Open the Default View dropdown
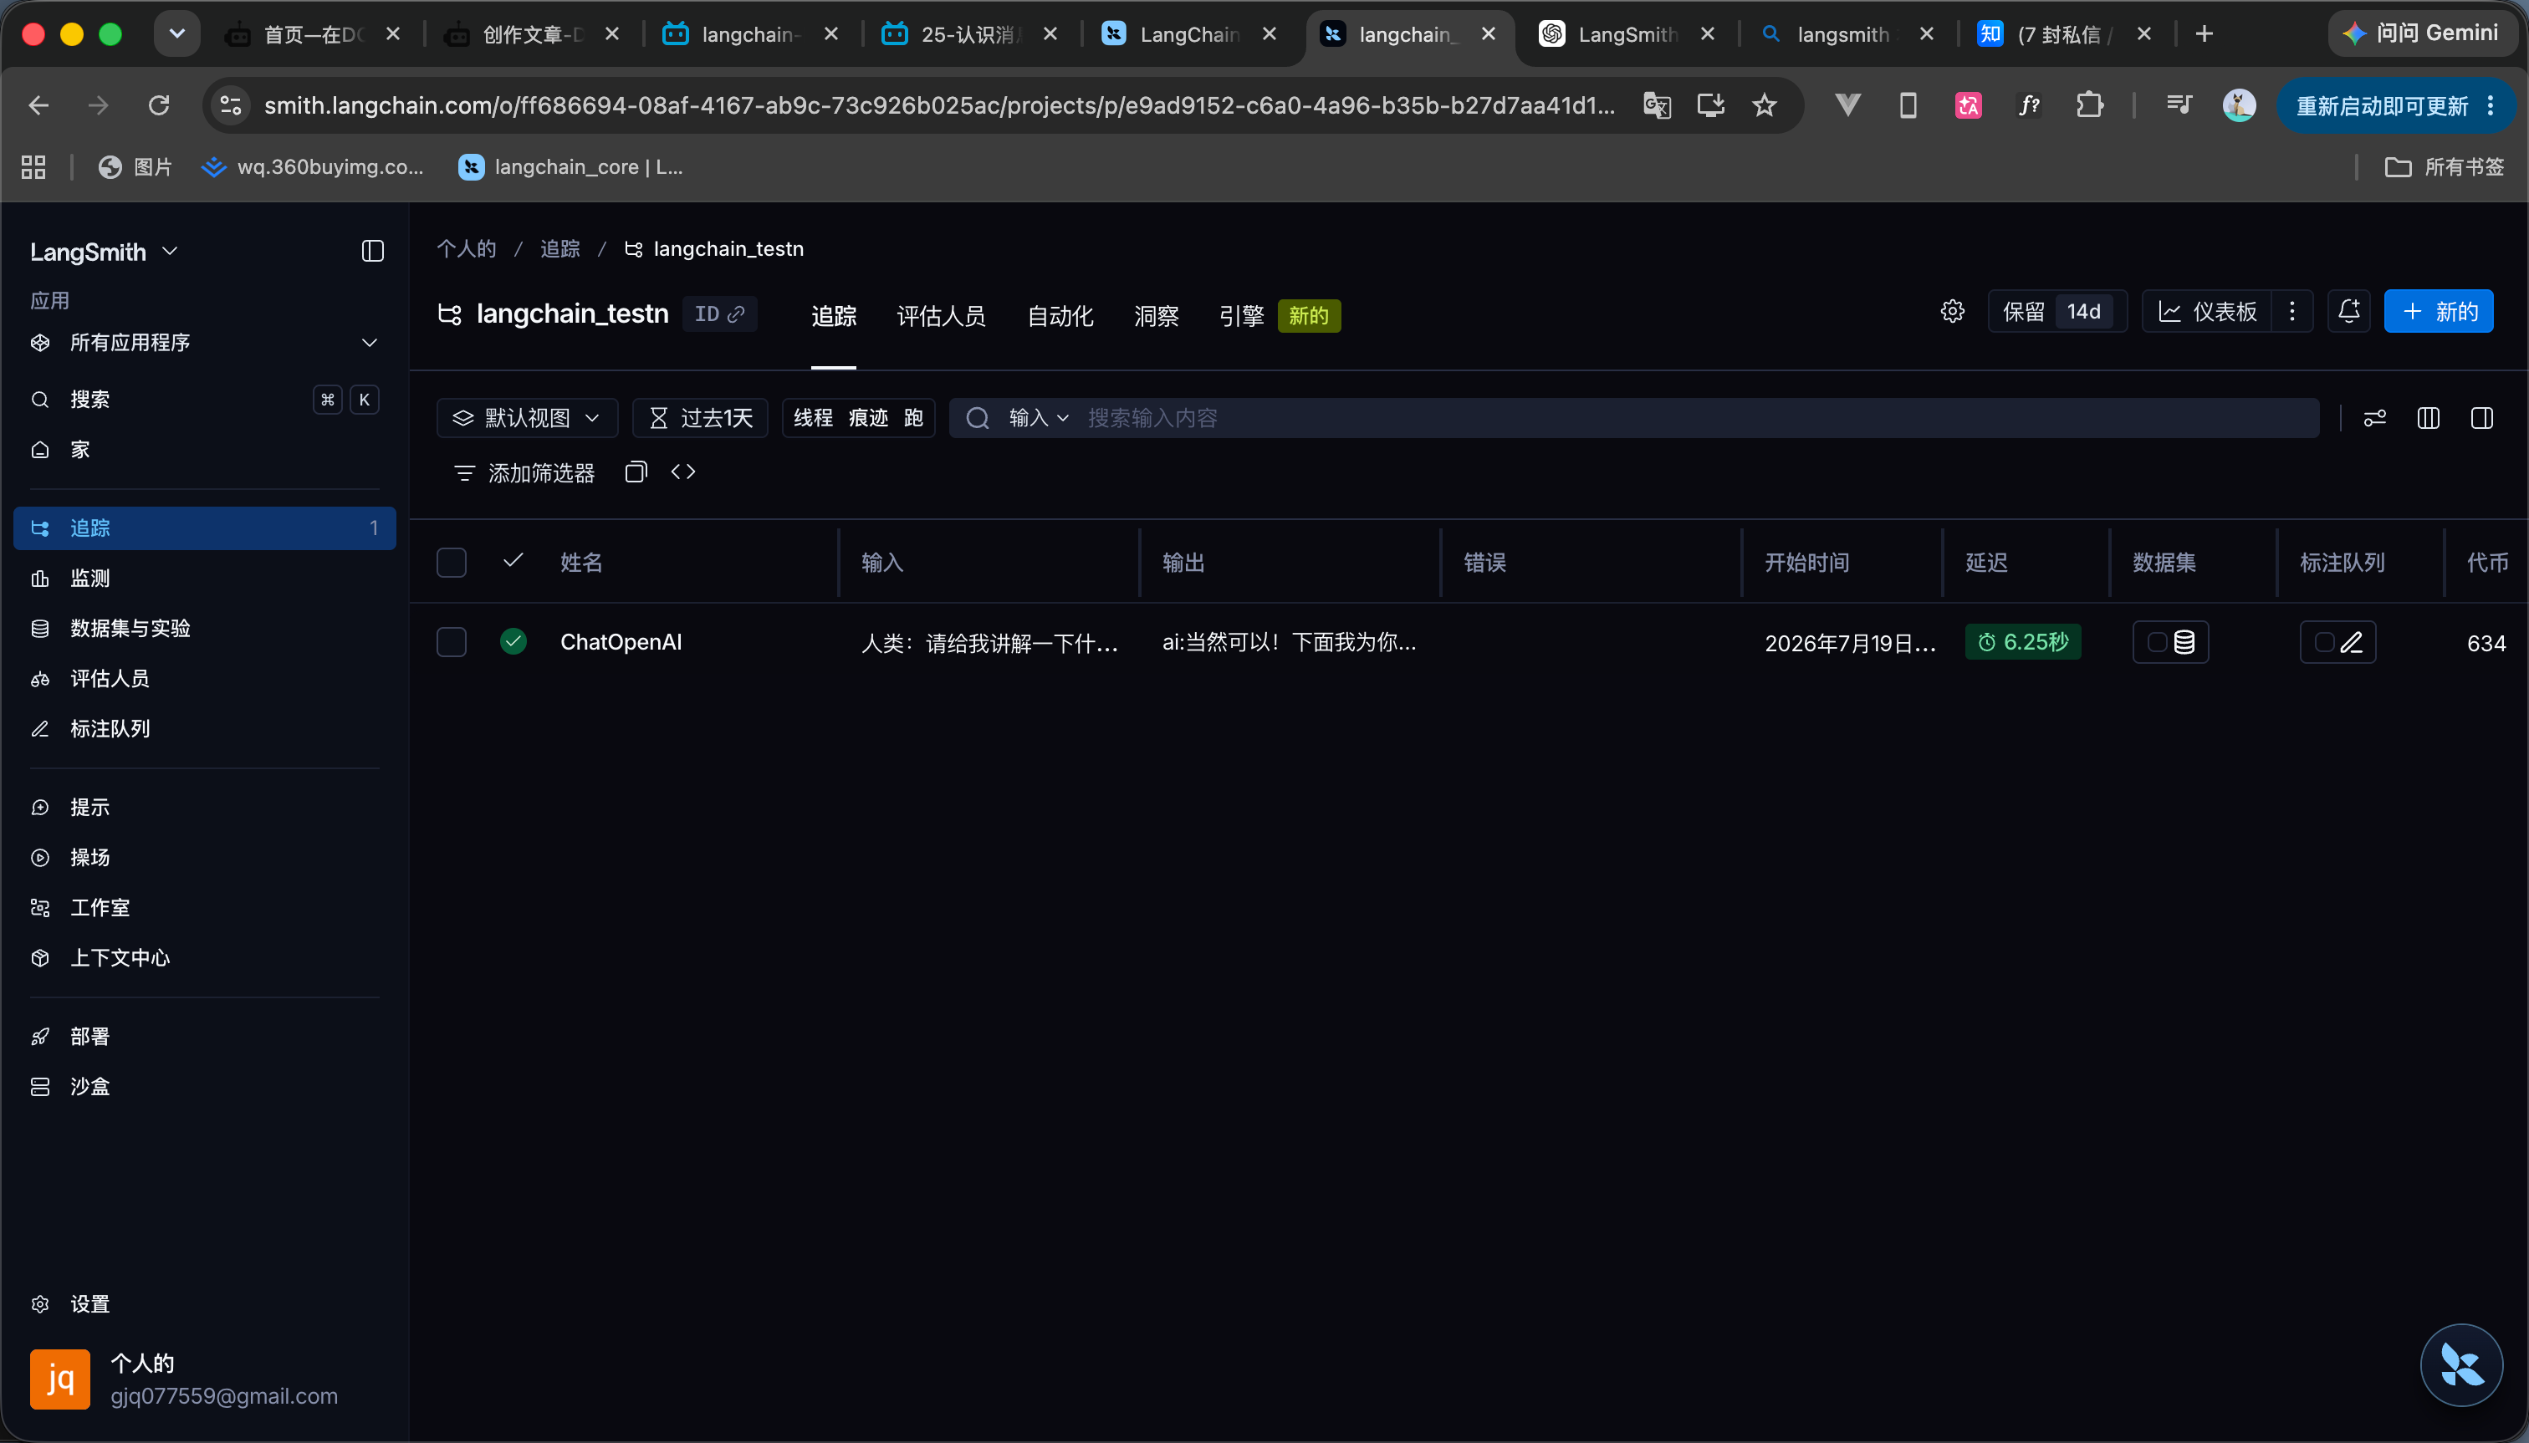 pyautogui.click(x=528, y=418)
